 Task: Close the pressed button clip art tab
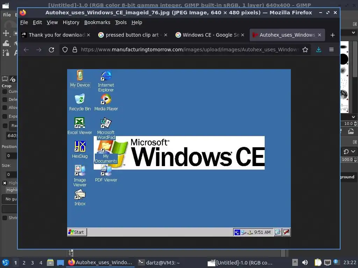click(x=166, y=35)
